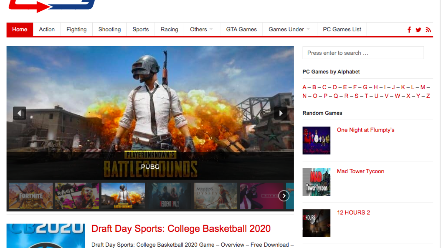Browse games starting with letter T
This screenshot has height=248, width=441.
[366, 96]
